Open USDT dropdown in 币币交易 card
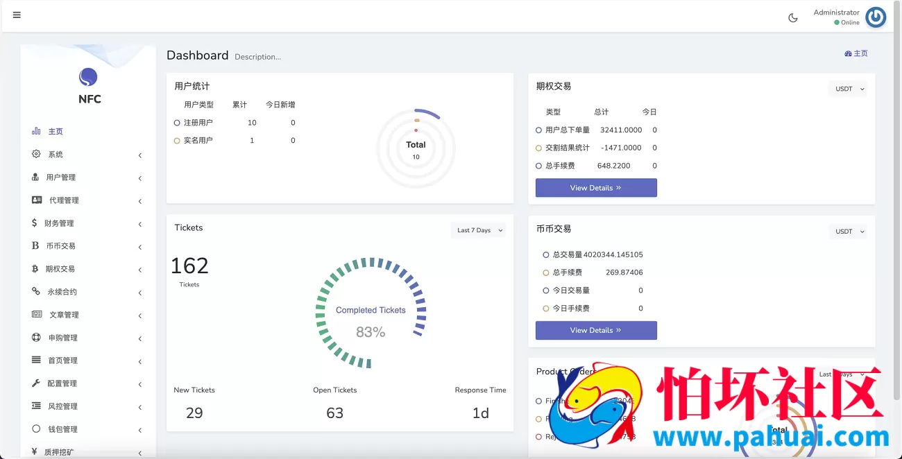Image resolution: width=902 pixels, height=459 pixels. click(x=848, y=232)
